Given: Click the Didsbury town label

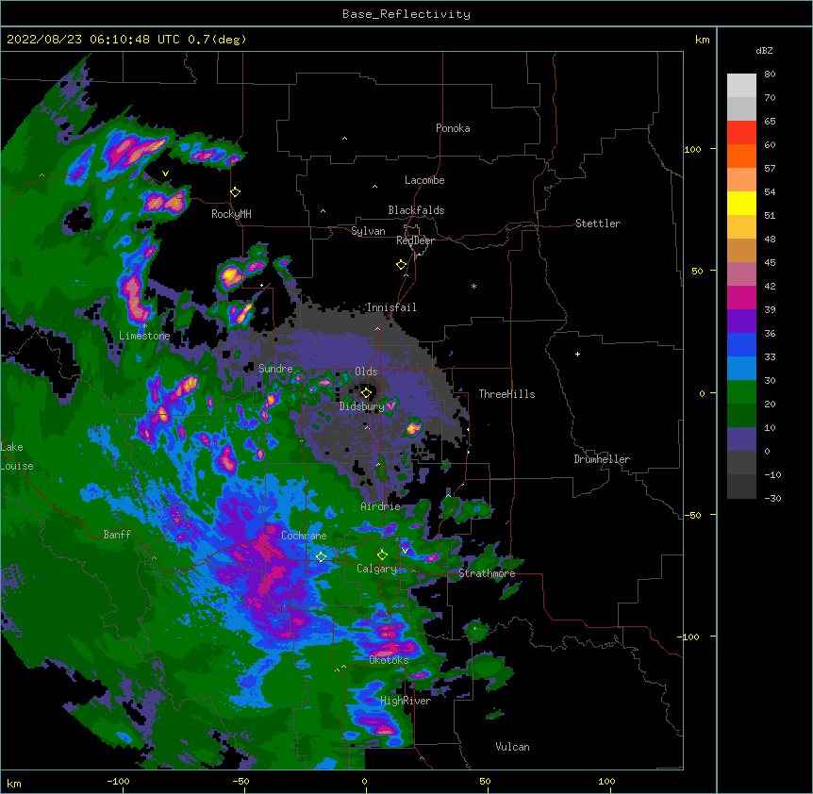Looking at the screenshot, I should click(x=361, y=406).
